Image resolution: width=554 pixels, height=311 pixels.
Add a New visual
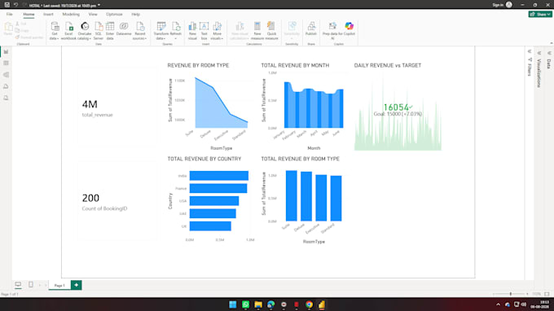[192, 31]
